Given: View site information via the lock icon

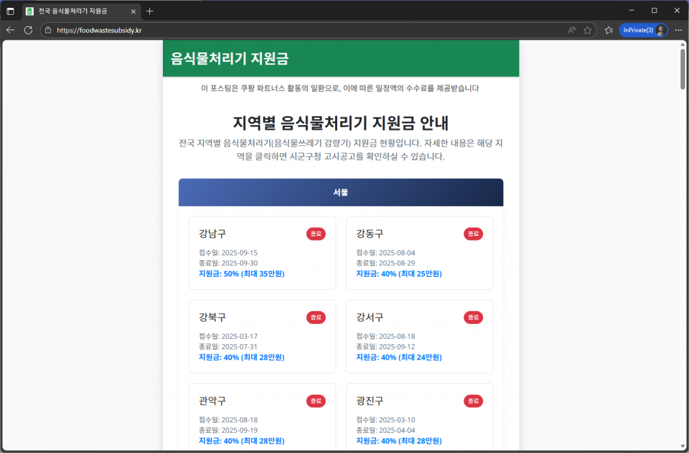Looking at the screenshot, I should (48, 30).
